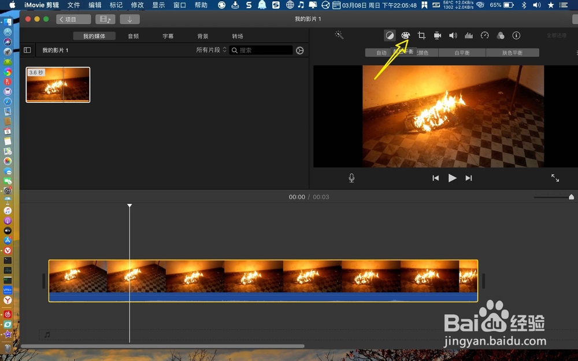Skip to next clip in viewer
The height and width of the screenshot is (361, 578).
[x=469, y=178]
